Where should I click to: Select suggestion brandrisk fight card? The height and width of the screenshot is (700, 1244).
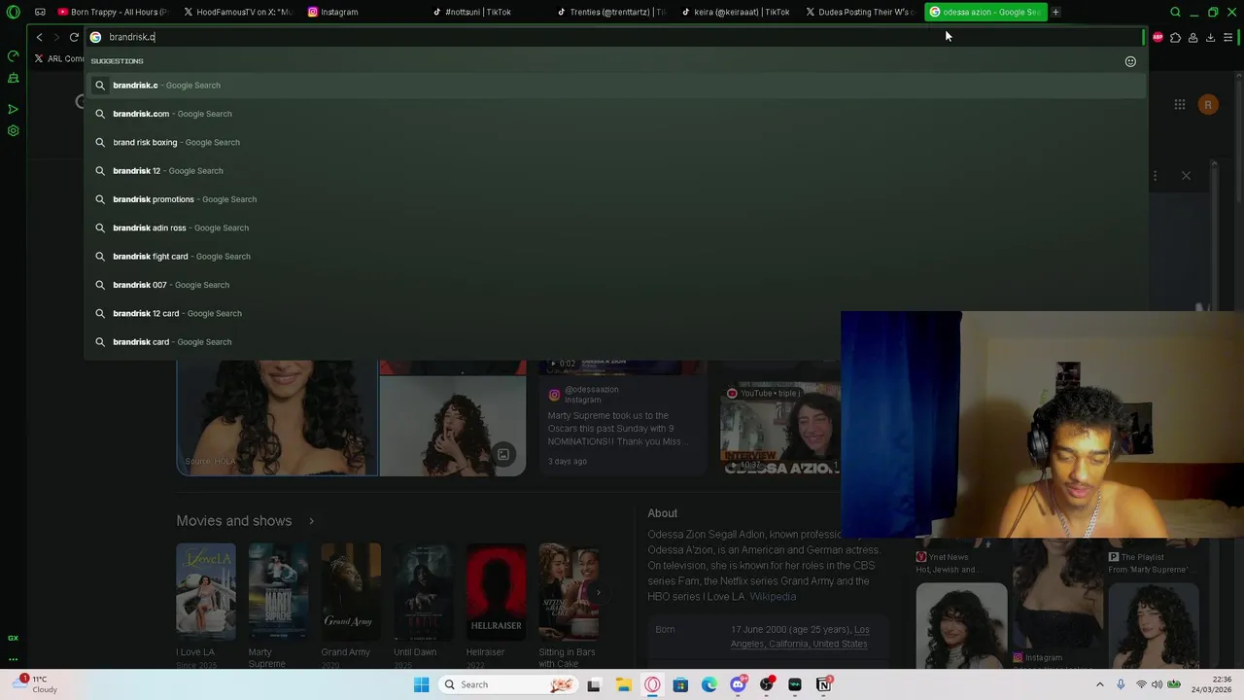pyautogui.click(x=614, y=257)
